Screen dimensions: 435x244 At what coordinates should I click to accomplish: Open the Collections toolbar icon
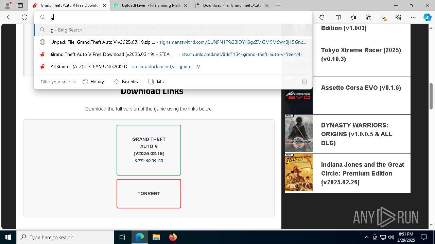pyautogui.click(x=368, y=17)
